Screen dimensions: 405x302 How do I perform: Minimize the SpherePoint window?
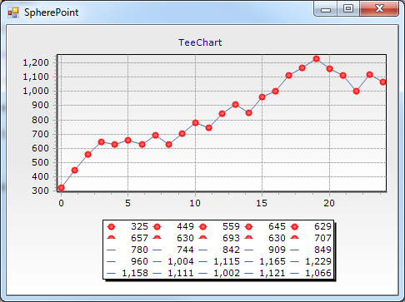(x=326, y=9)
